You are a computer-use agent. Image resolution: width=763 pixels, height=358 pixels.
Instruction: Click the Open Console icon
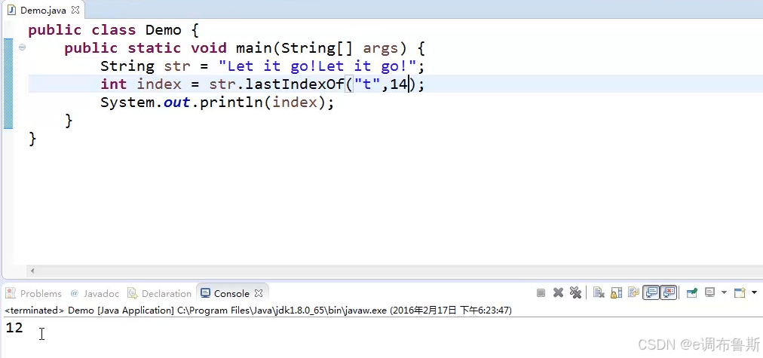point(740,293)
